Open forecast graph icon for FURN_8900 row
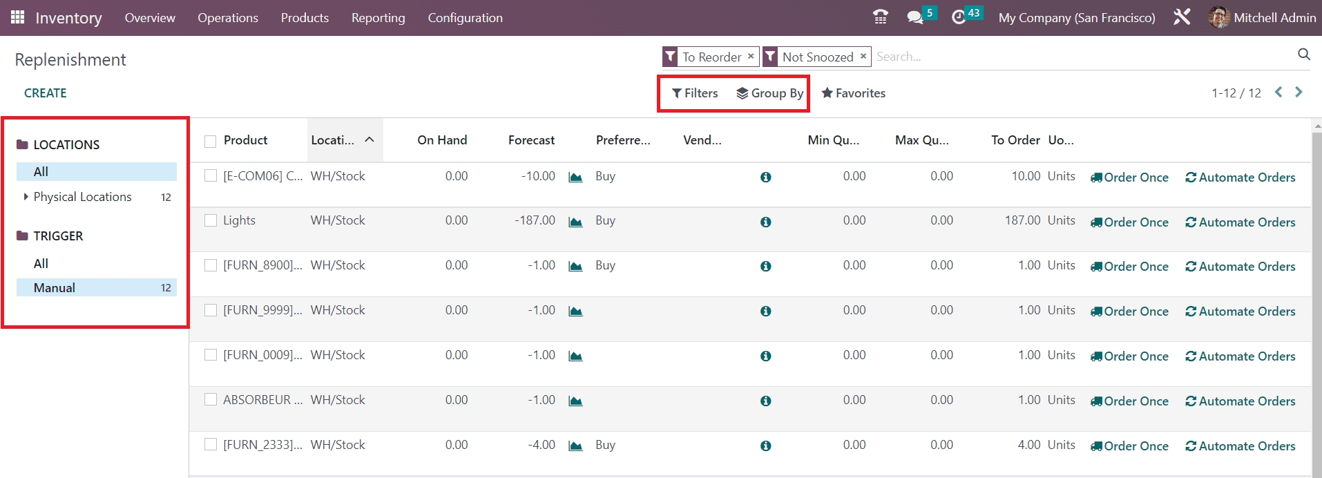This screenshot has width=1322, height=478. (x=575, y=267)
